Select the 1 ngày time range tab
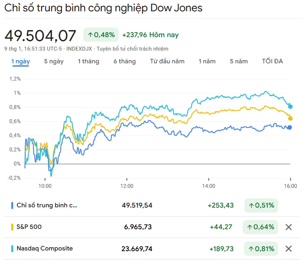 coord(20,62)
